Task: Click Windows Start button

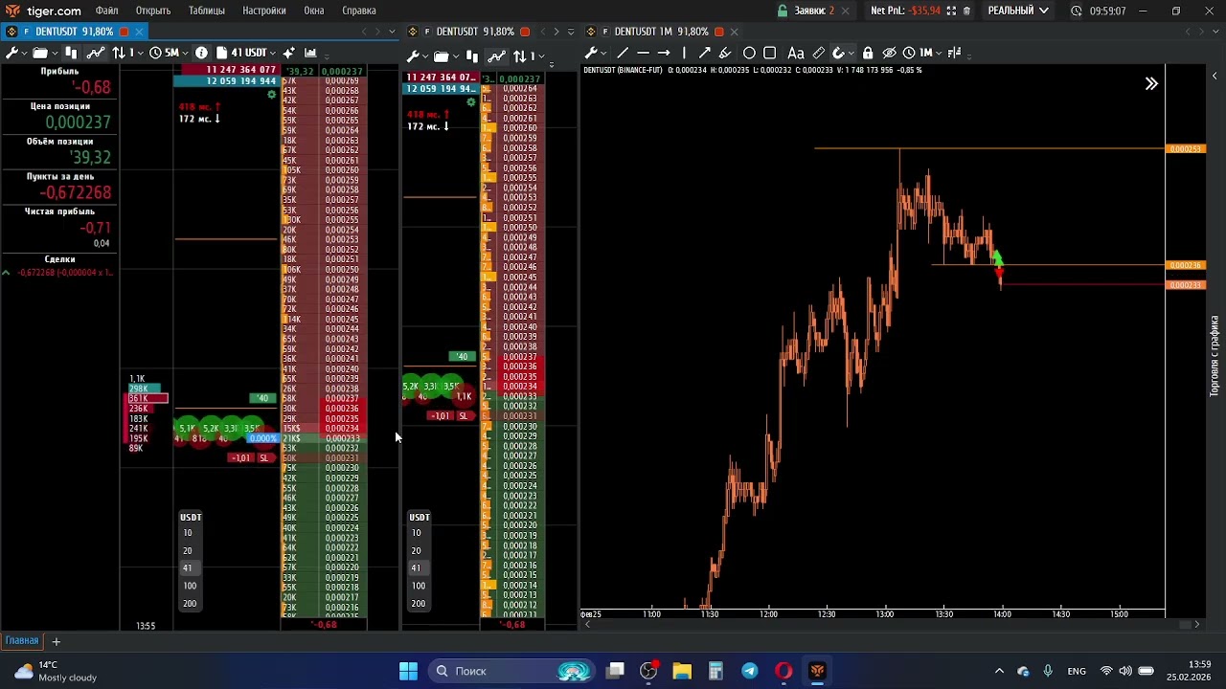Action: click(x=408, y=671)
